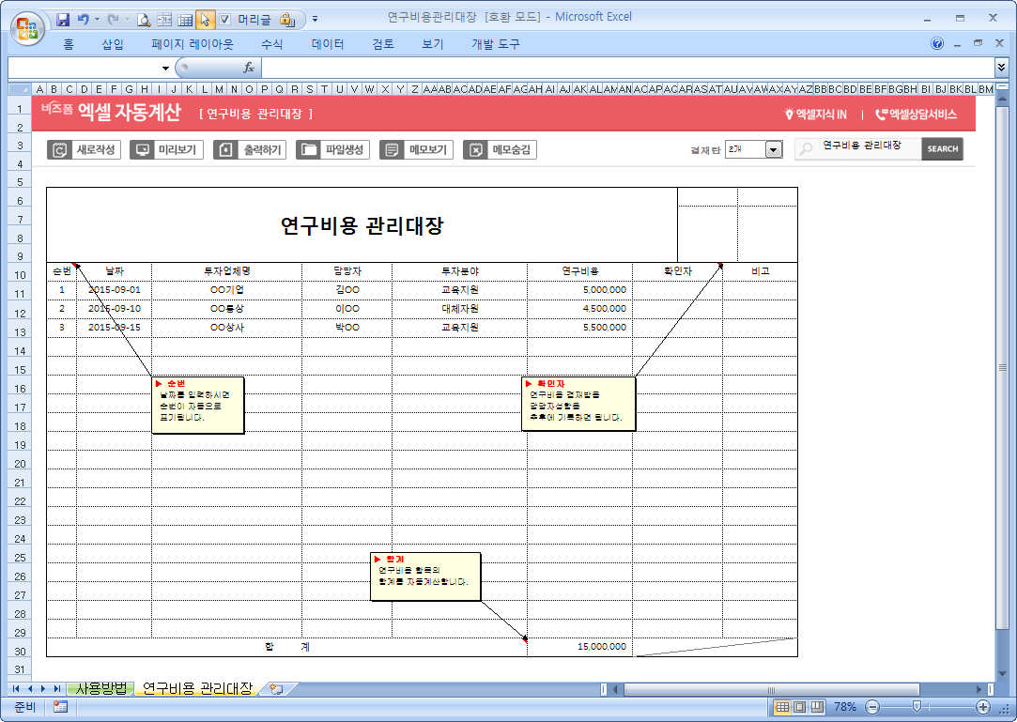Switch to Page Break Preview in status bar
This screenshot has width=1017, height=722.
817,707
